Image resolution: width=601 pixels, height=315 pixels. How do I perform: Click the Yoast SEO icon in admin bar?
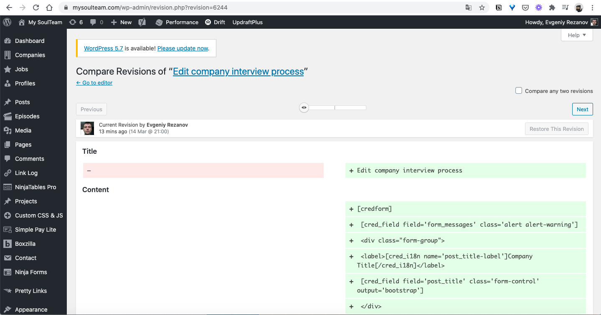142,22
